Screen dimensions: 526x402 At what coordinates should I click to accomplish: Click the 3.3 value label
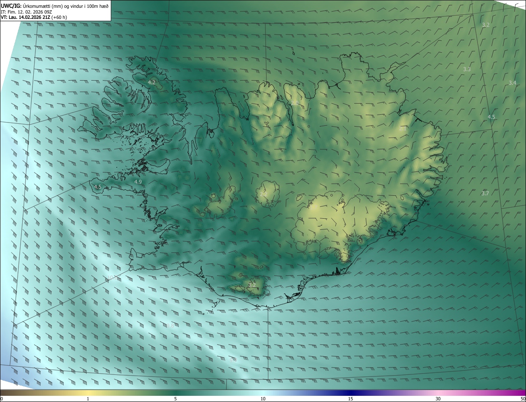(x=467, y=69)
